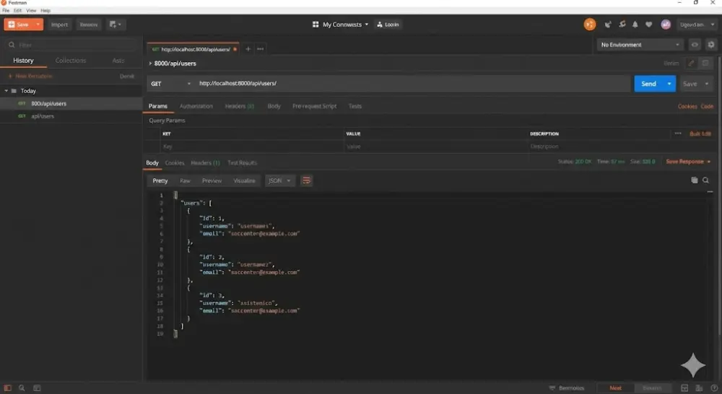
Task: Switch response view to Visualize
Action: point(244,180)
